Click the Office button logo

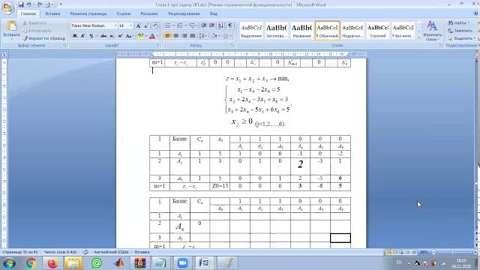pos(7,8)
